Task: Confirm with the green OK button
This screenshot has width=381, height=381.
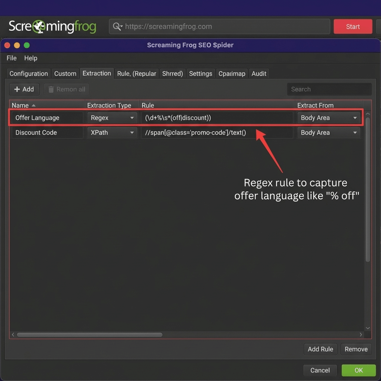Action: tap(359, 370)
